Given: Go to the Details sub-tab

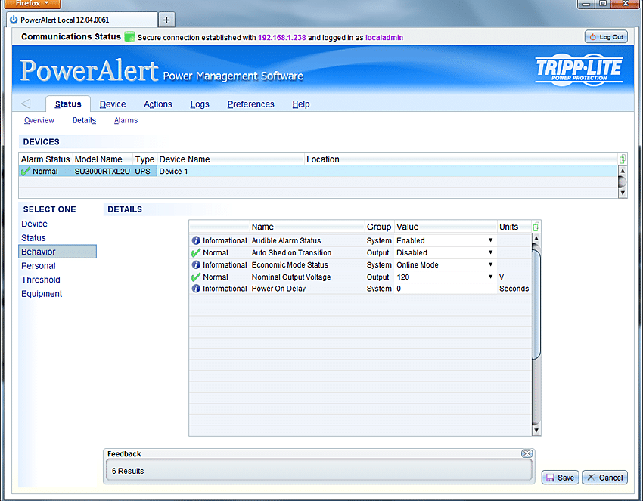Looking at the screenshot, I should [84, 120].
